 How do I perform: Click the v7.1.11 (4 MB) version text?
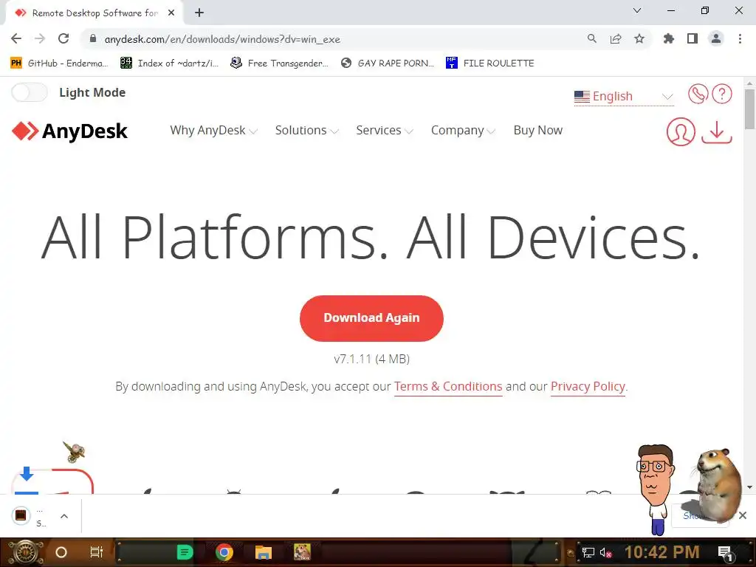coord(371,360)
